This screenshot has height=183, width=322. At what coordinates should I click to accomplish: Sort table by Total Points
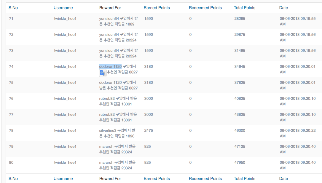pyautogui.click(x=244, y=8)
